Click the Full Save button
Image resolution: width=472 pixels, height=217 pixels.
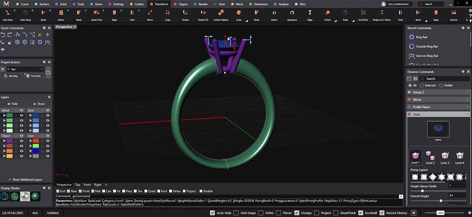pyautogui.click(x=33, y=76)
